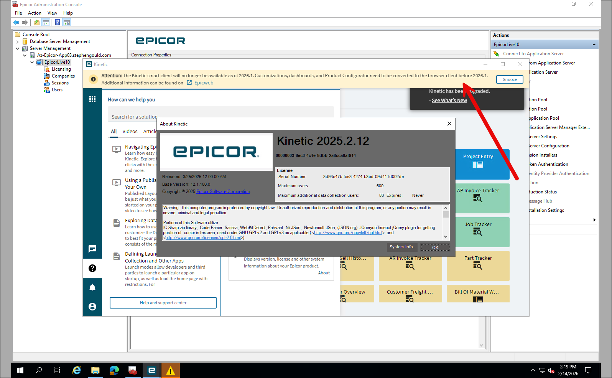Collapse the Az-Epicor-App03 server node

[25, 55]
